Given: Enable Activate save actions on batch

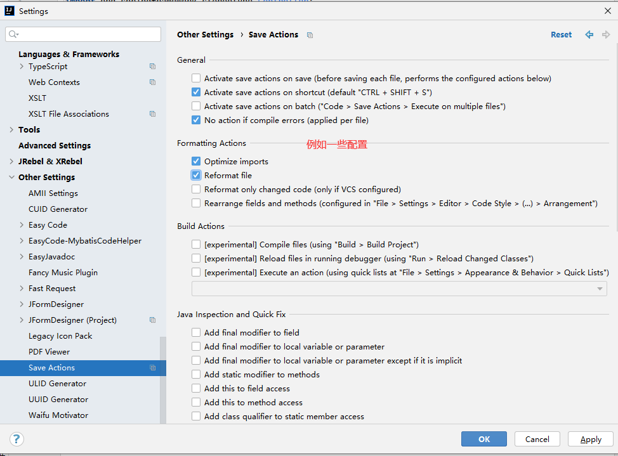Looking at the screenshot, I should tap(196, 106).
